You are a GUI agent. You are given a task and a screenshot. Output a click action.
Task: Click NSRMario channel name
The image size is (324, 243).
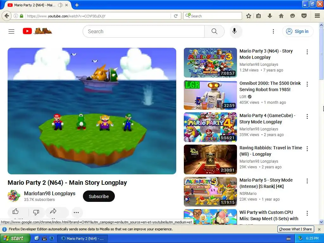248,193
